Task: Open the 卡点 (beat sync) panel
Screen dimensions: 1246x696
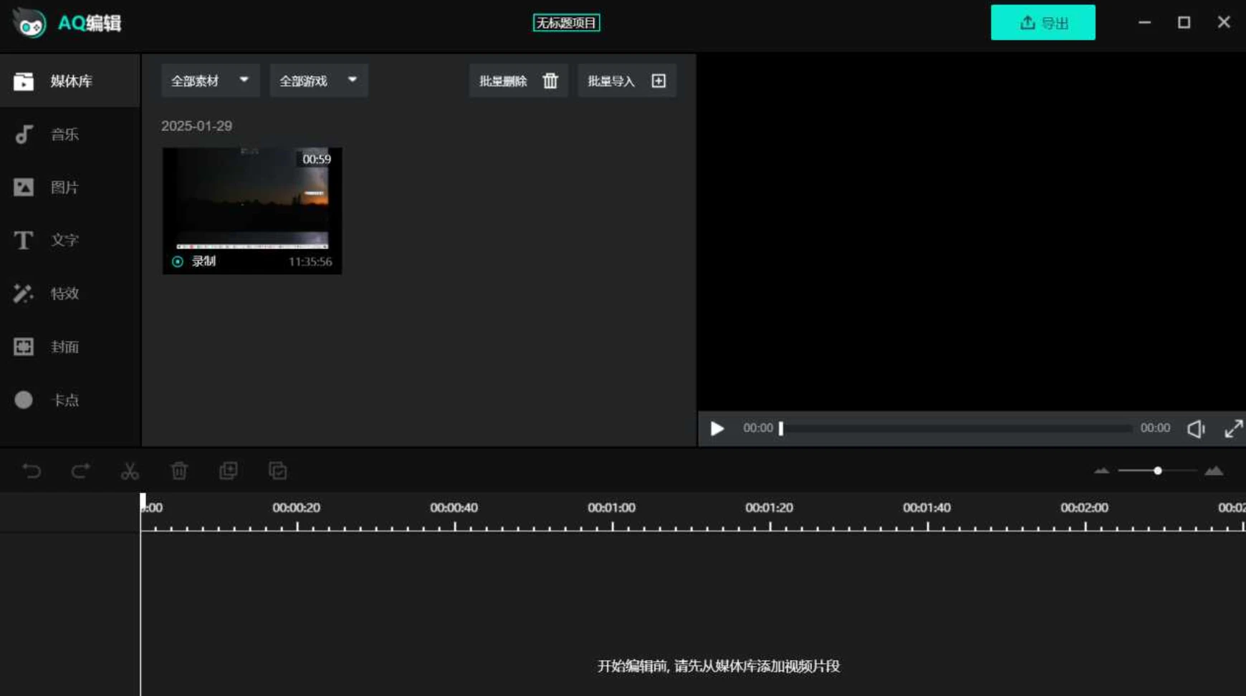Action: coord(63,400)
